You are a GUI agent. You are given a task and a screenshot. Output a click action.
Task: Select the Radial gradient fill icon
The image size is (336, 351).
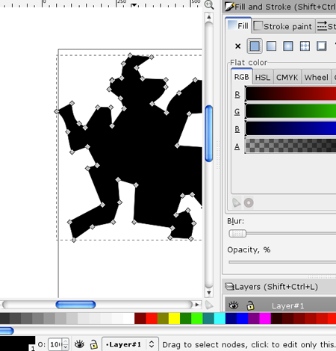tap(288, 46)
